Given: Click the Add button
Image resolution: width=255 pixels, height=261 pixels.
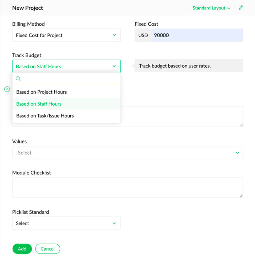Looking at the screenshot, I should [x=22, y=249].
